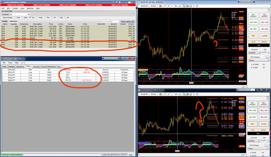Image resolution: width=271 pixels, height=157 pixels.
Task: Open properties icon in AUDJPY toolbar
Action: (x=197, y=6)
